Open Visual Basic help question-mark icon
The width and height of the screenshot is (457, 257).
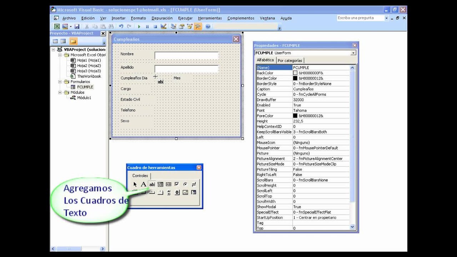(208, 26)
